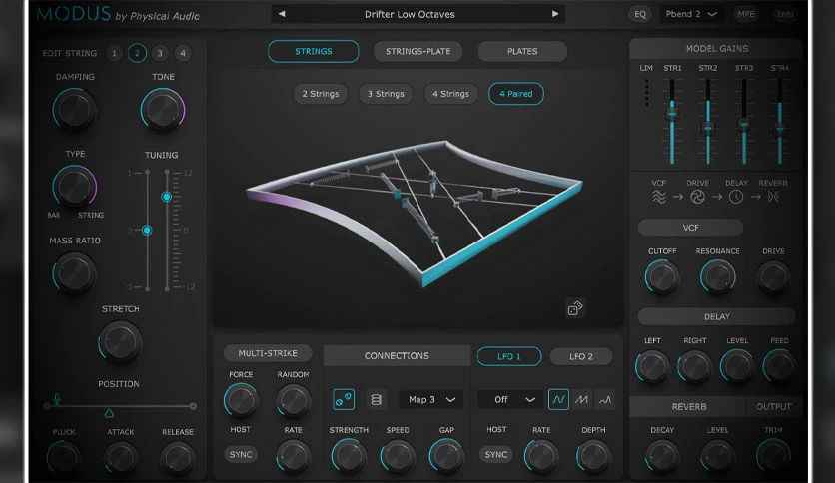Select the LFO 1 tab
Viewport: 835px width, 483px height.
(x=509, y=356)
